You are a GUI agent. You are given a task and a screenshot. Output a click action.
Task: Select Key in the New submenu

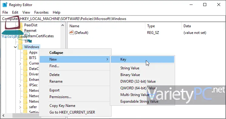pyautogui.click(x=142, y=59)
